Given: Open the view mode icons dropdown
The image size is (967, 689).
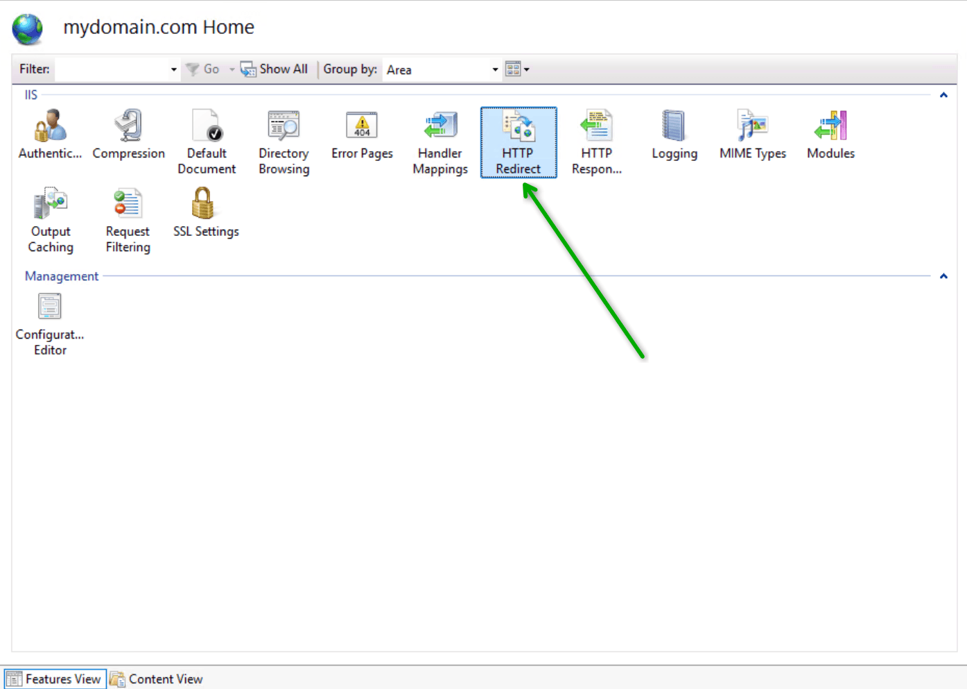Looking at the screenshot, I should 517,69.
